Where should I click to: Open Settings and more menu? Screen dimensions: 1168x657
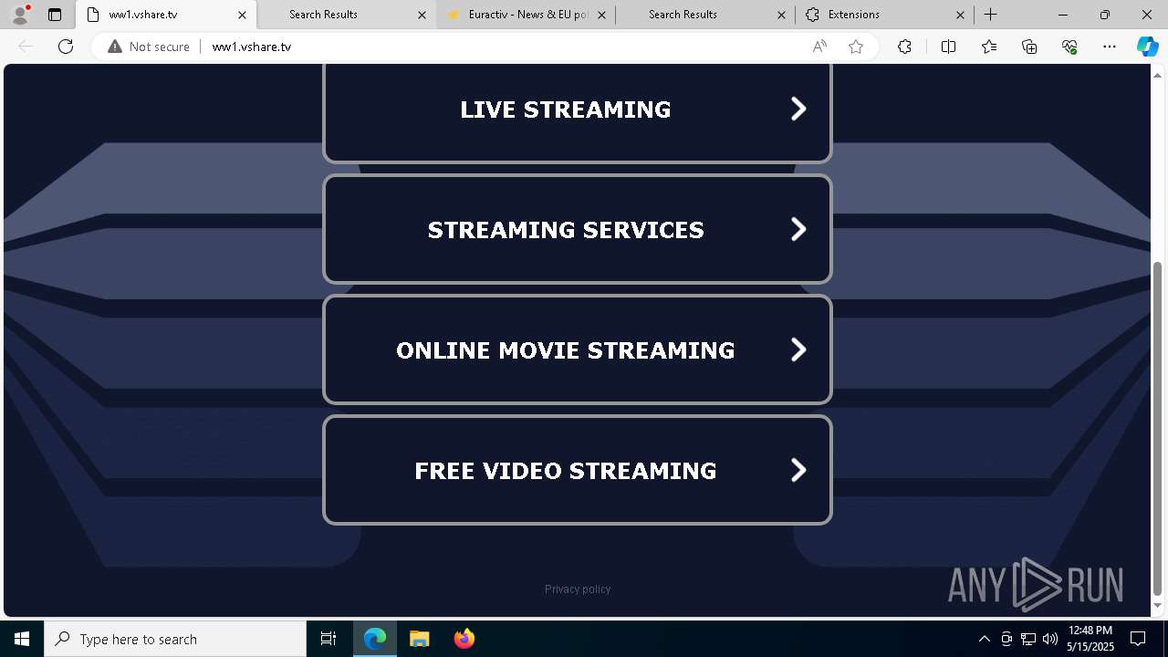point(1110,47)
